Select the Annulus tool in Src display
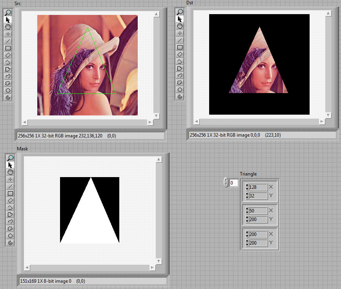 (8, 97)
